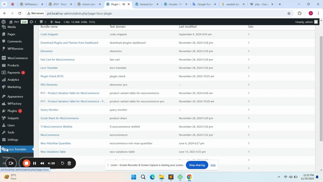Click the Users person icon
The image size is (323, 182).
click(x=4, y=125)
